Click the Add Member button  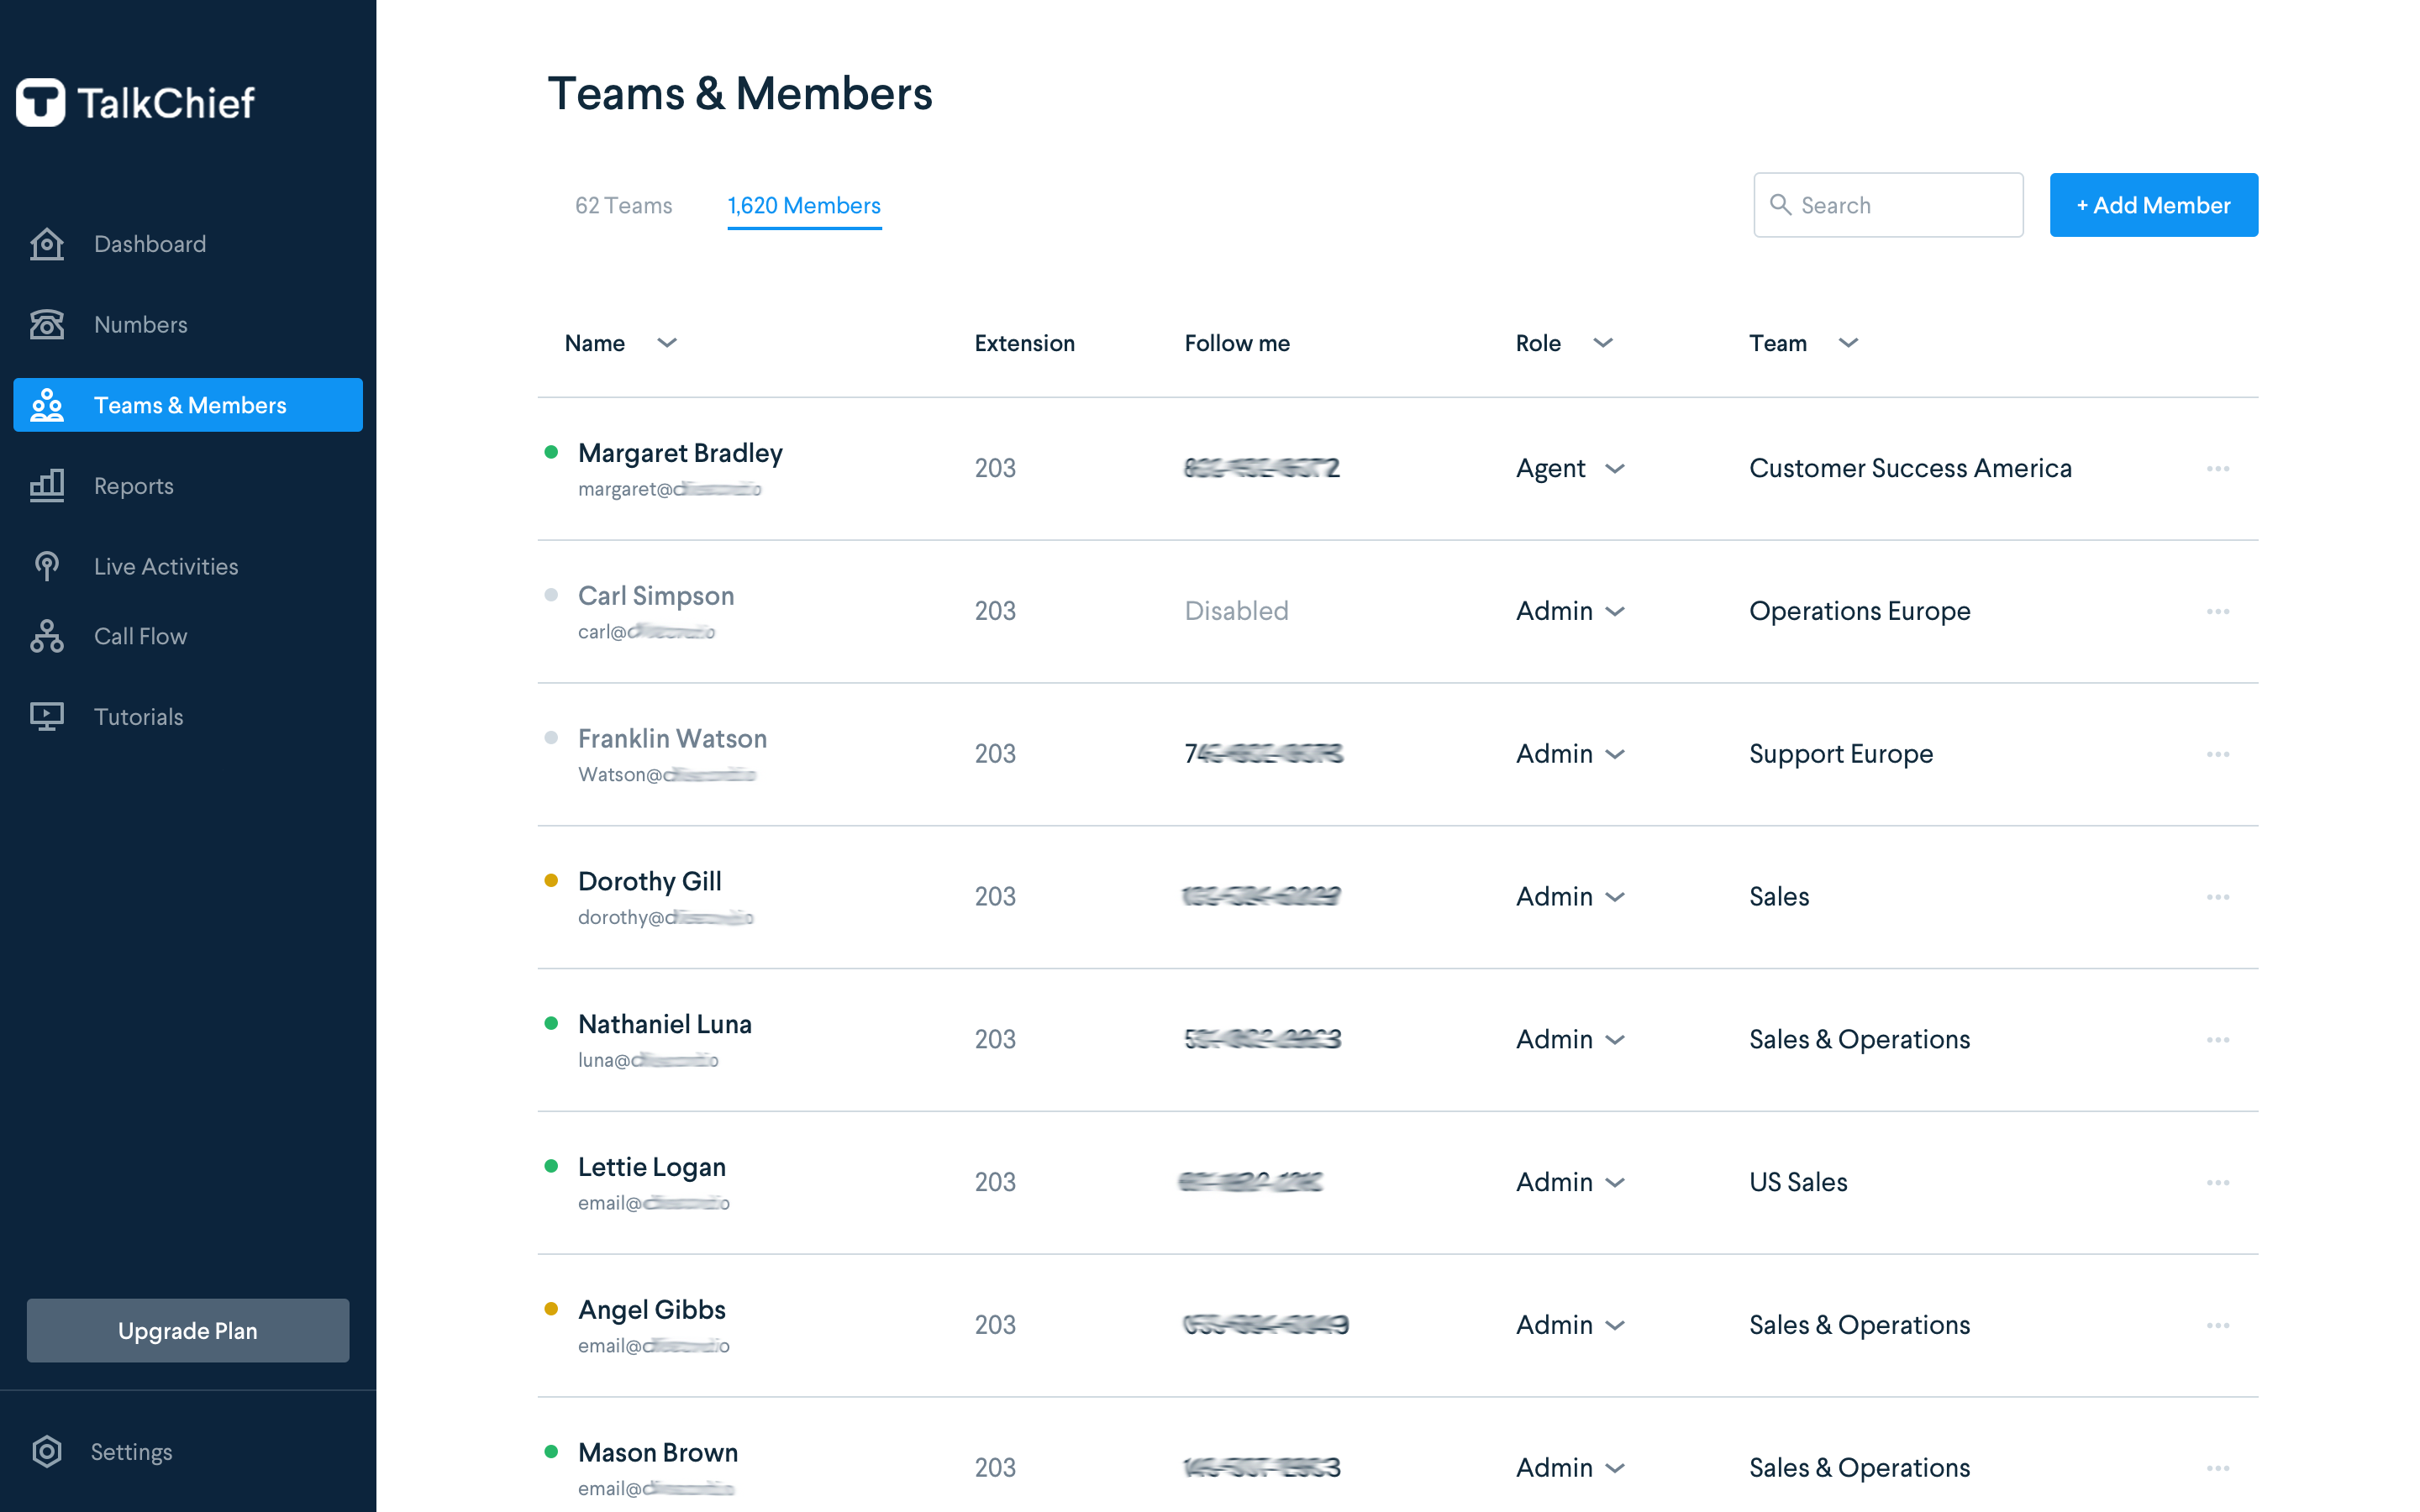pyautogui.click(x=2153, y=205)
